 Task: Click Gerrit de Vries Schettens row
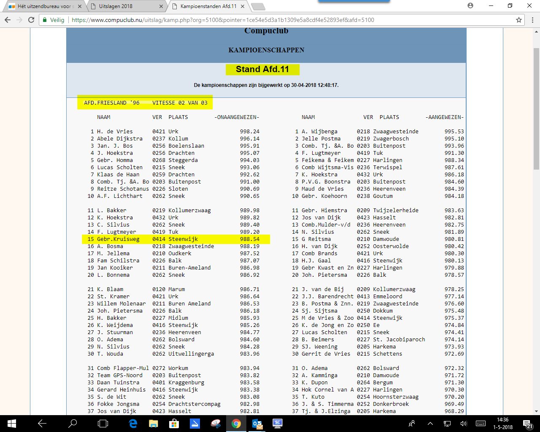point(378,354)
